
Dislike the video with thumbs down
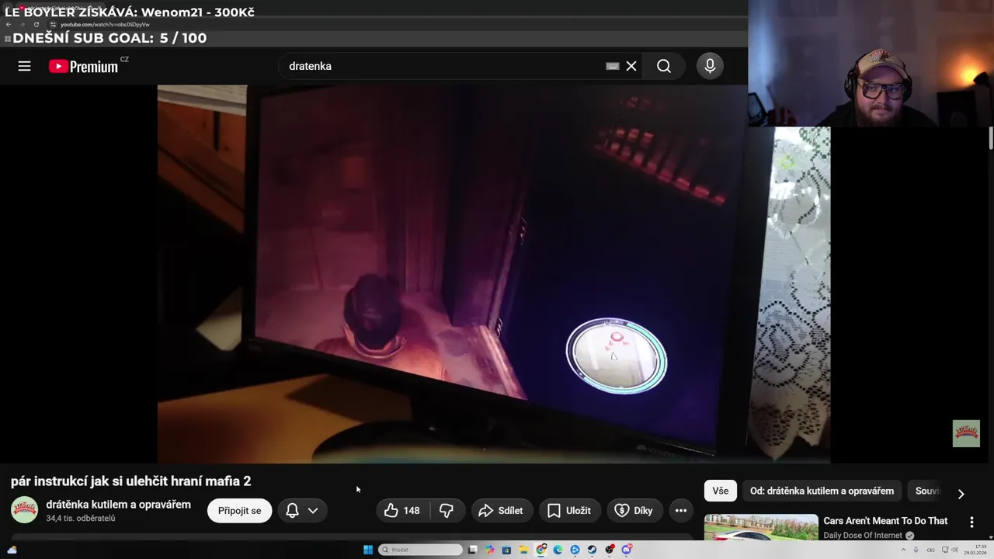446,510
